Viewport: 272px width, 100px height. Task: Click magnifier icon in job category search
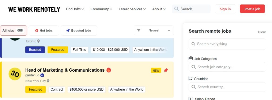click(x=193, y=67)
